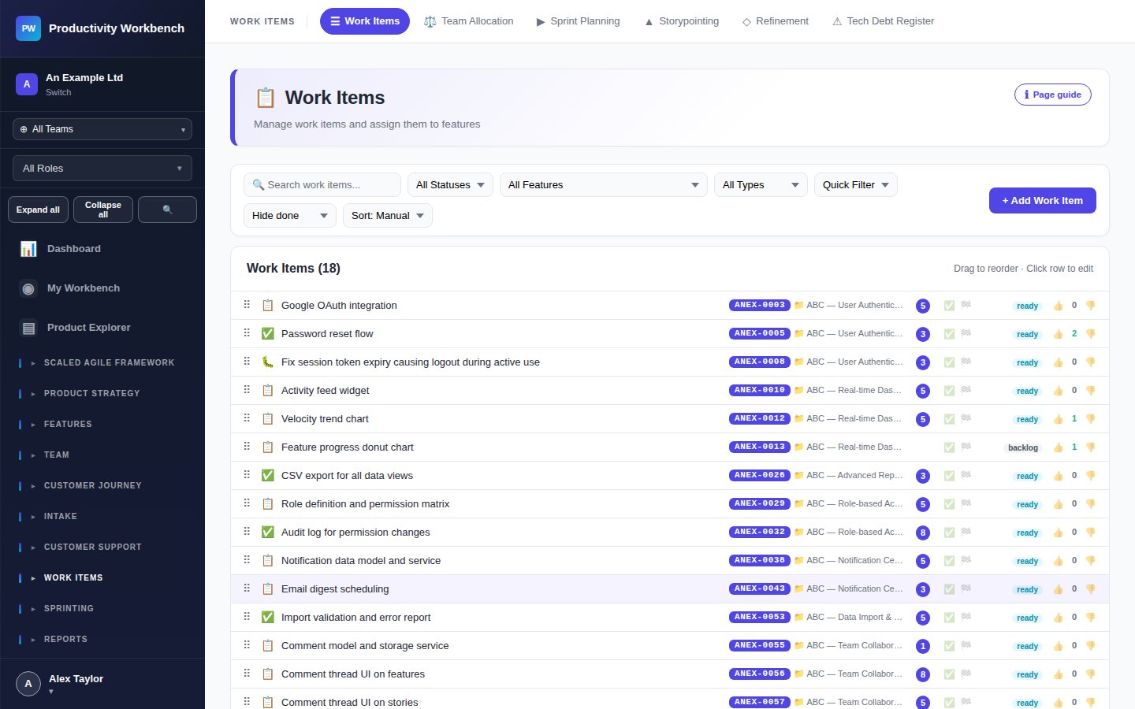
Task: Open the Quick Filter dropdown
Action: pos(855,185)
